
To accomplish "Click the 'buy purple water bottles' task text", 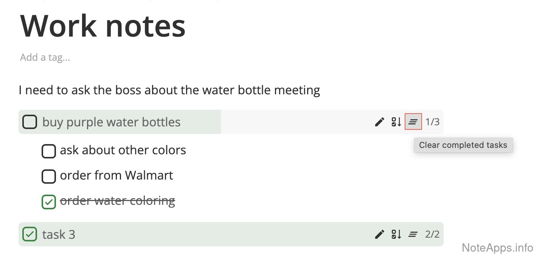I will (x=112, y=122).
